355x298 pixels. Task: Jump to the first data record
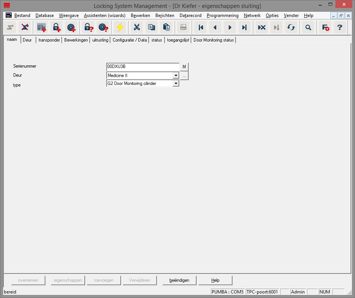(x=201, y=27)
